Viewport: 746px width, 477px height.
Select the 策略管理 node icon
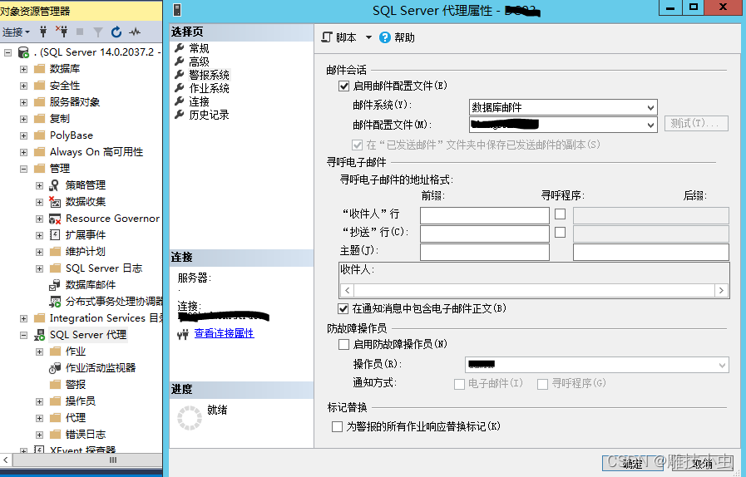[55, 185]
